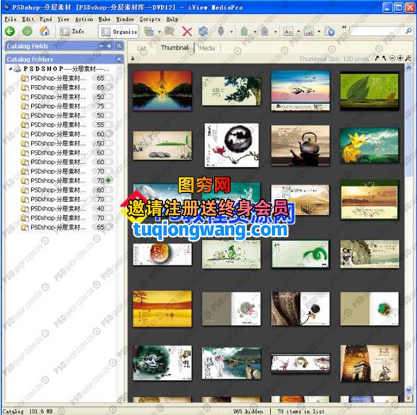Click the magnifier icon beside thumbnail size controls
The width and height of the screenshot is (417, 415).
tap(409, 59)
